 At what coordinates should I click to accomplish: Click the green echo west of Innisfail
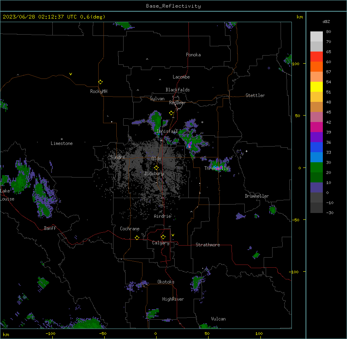click(x=157, y=121)
